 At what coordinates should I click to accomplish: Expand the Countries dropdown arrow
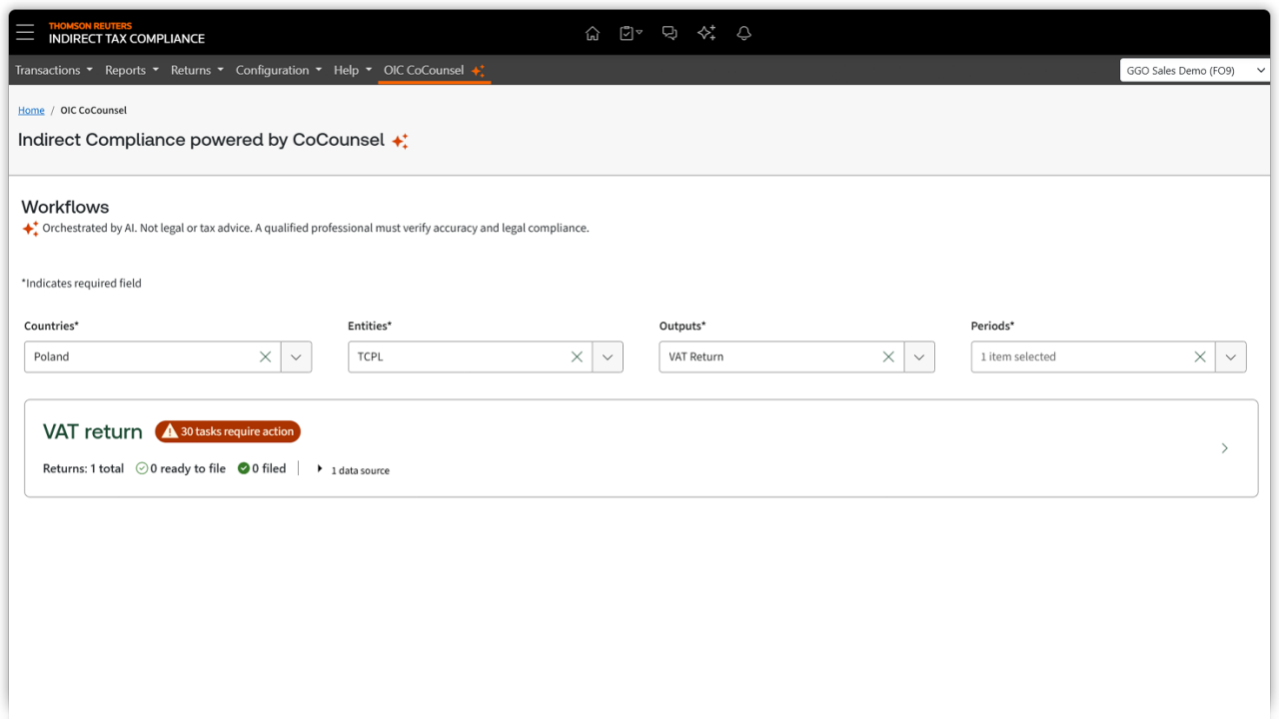click(x=296, y=357)
